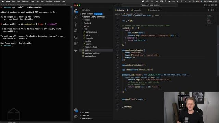Screen dimensions: 219x123
Task: Collapse the PASSPORT-LOCAL-STRATEGY root folder
Action: (x=93, y=17)
